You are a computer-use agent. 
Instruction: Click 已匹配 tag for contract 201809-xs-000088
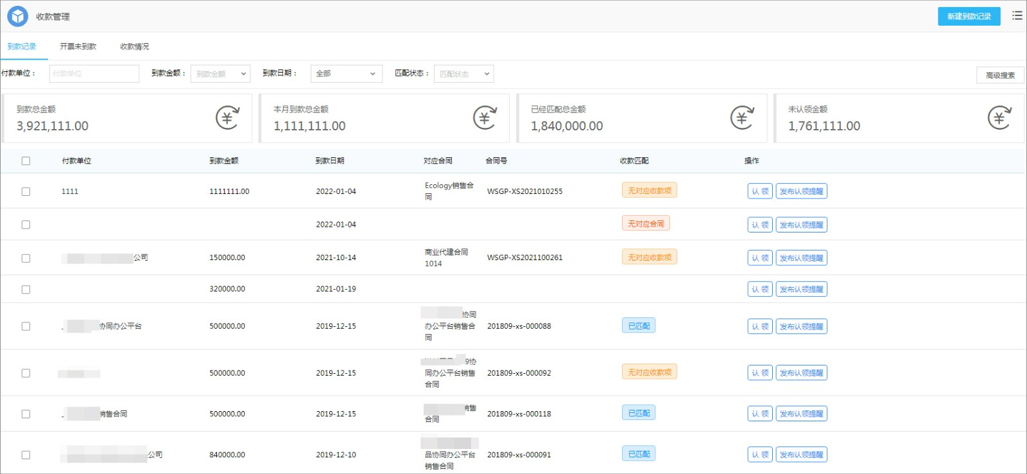point(639,326)
